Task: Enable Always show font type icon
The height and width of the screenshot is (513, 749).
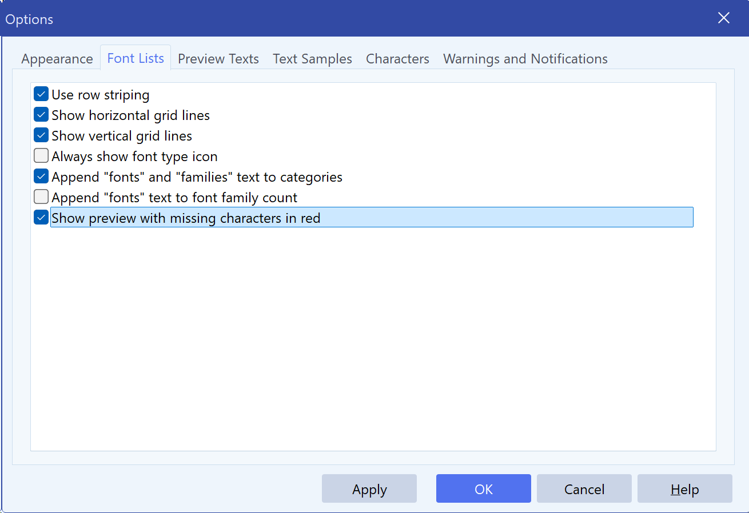Action: 41,156
